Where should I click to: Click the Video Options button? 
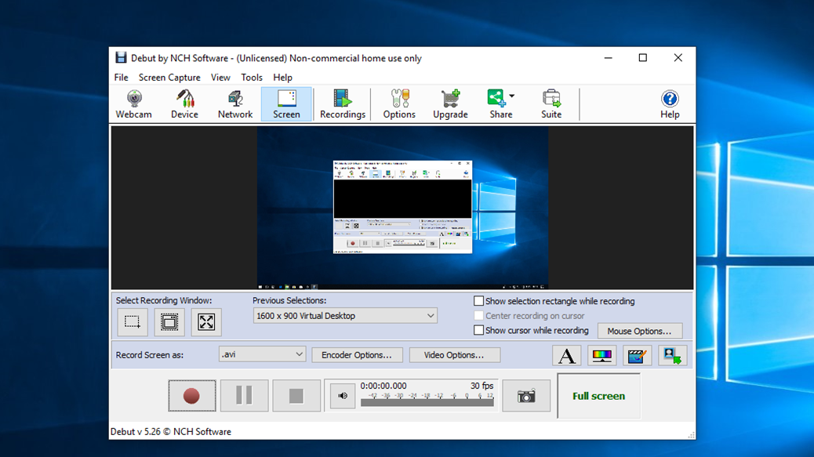click(454, 355)
